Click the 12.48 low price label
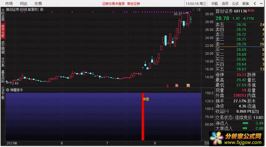 click(14, 83)
